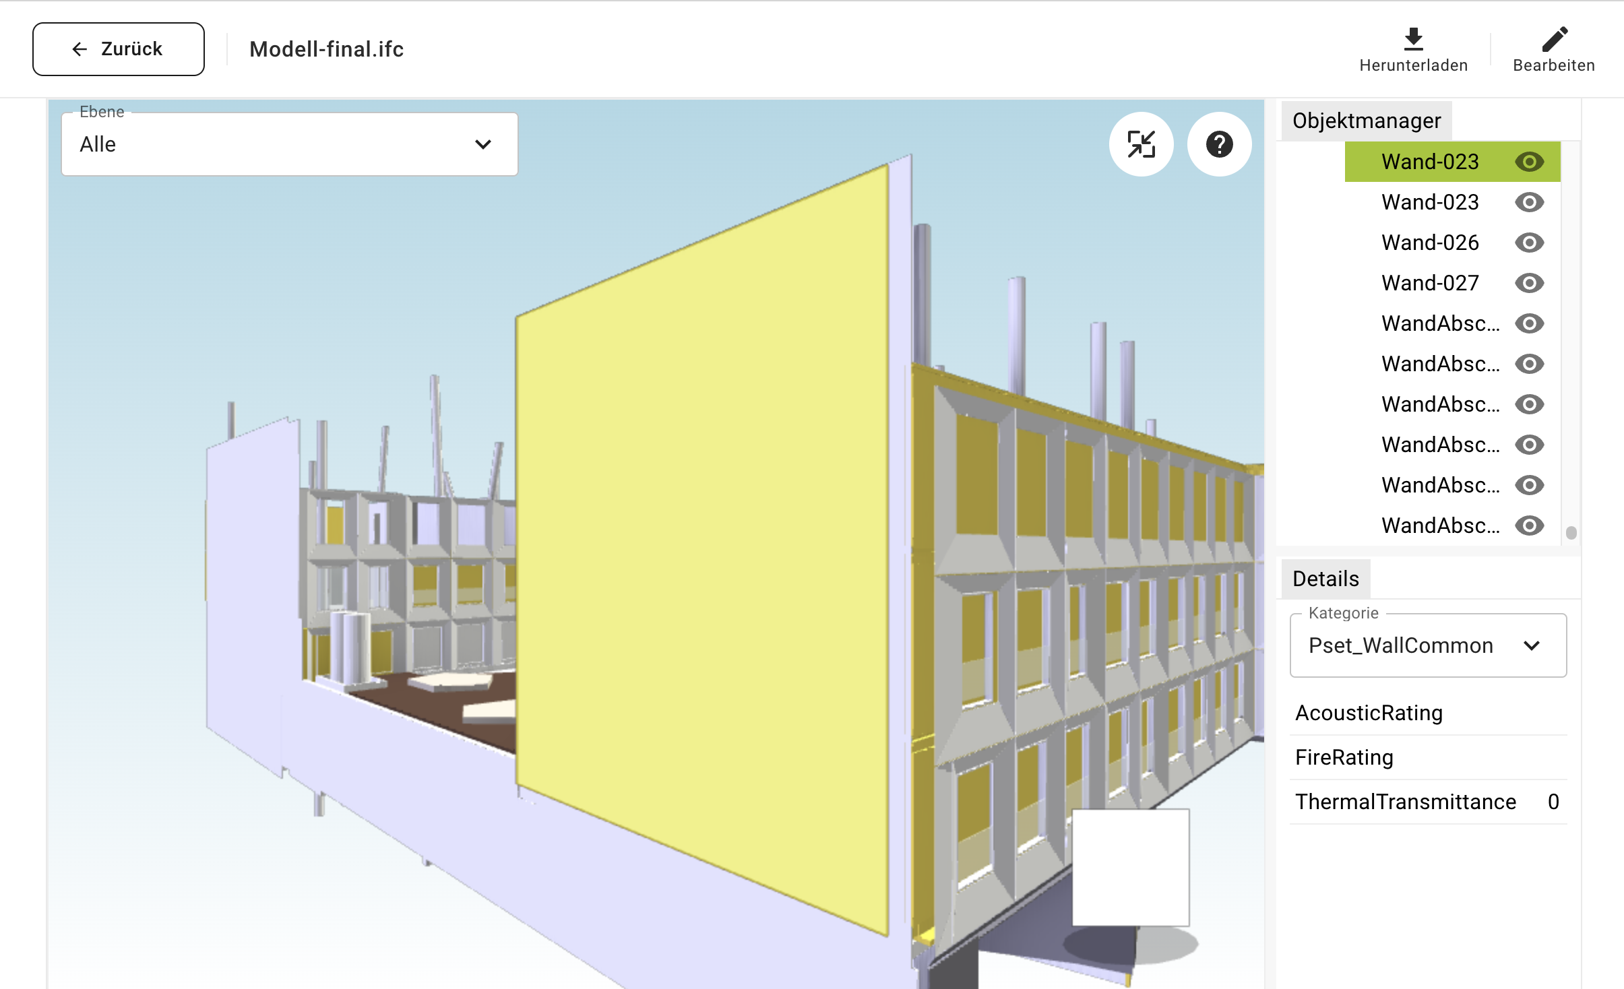Expand the Kategorie Pset_WallCommon dropdown
Image resolution: width=1624 pixels, height=989 pixels.
click(x=1427, y=645)
